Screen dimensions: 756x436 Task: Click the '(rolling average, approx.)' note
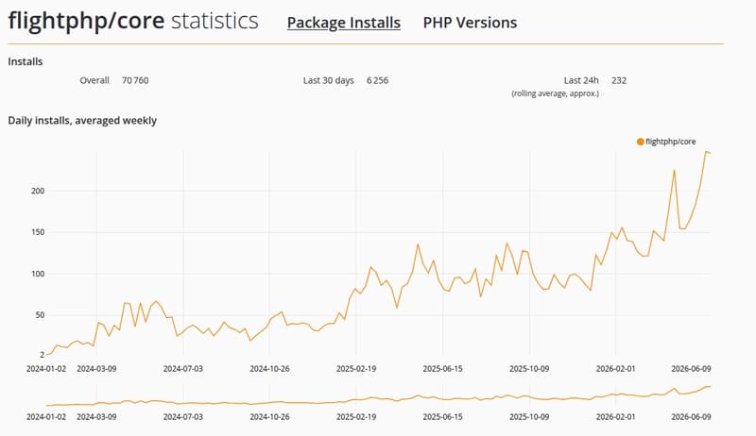point(555,93)
